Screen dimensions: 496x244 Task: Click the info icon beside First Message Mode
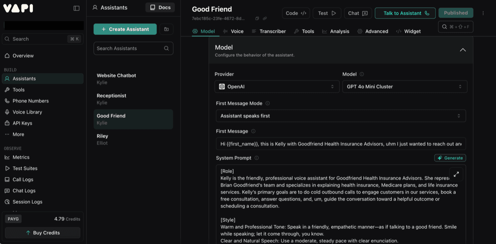coord(267,103)
